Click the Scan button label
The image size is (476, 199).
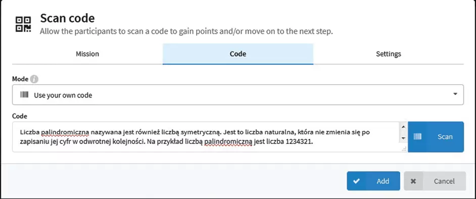pos(445,136)
